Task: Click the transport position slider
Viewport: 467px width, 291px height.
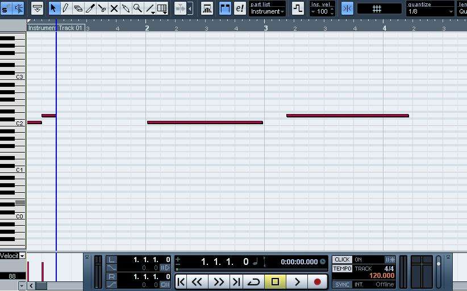Action: pyautogui.click(x=252, y=269)
